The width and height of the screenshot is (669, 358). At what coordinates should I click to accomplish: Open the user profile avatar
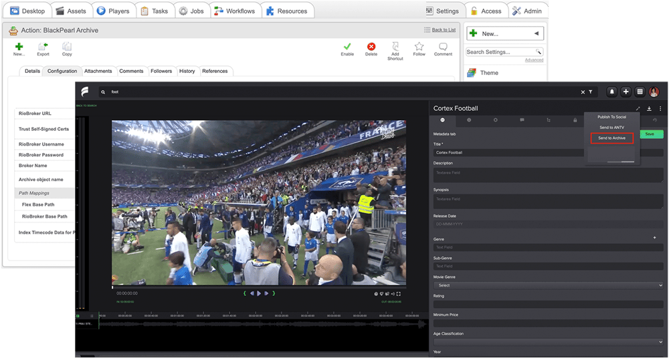tap(654, 92)
